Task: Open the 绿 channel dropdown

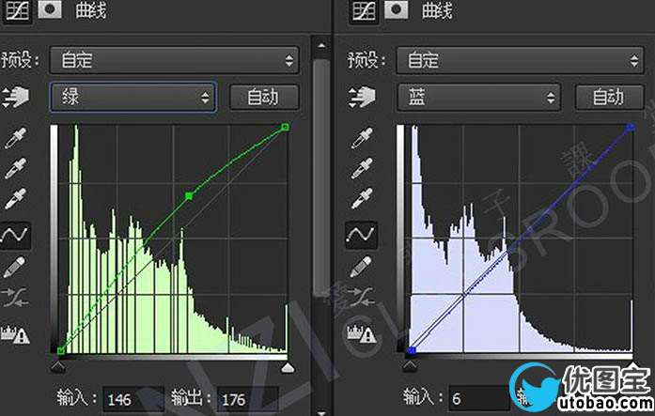Action: [x=133, y=98]
